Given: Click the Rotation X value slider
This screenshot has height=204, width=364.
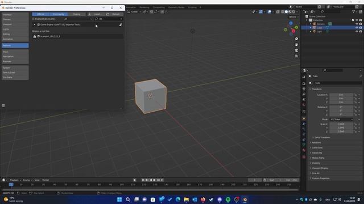Looking at the screenshot, I should click(x=341, y=107).
